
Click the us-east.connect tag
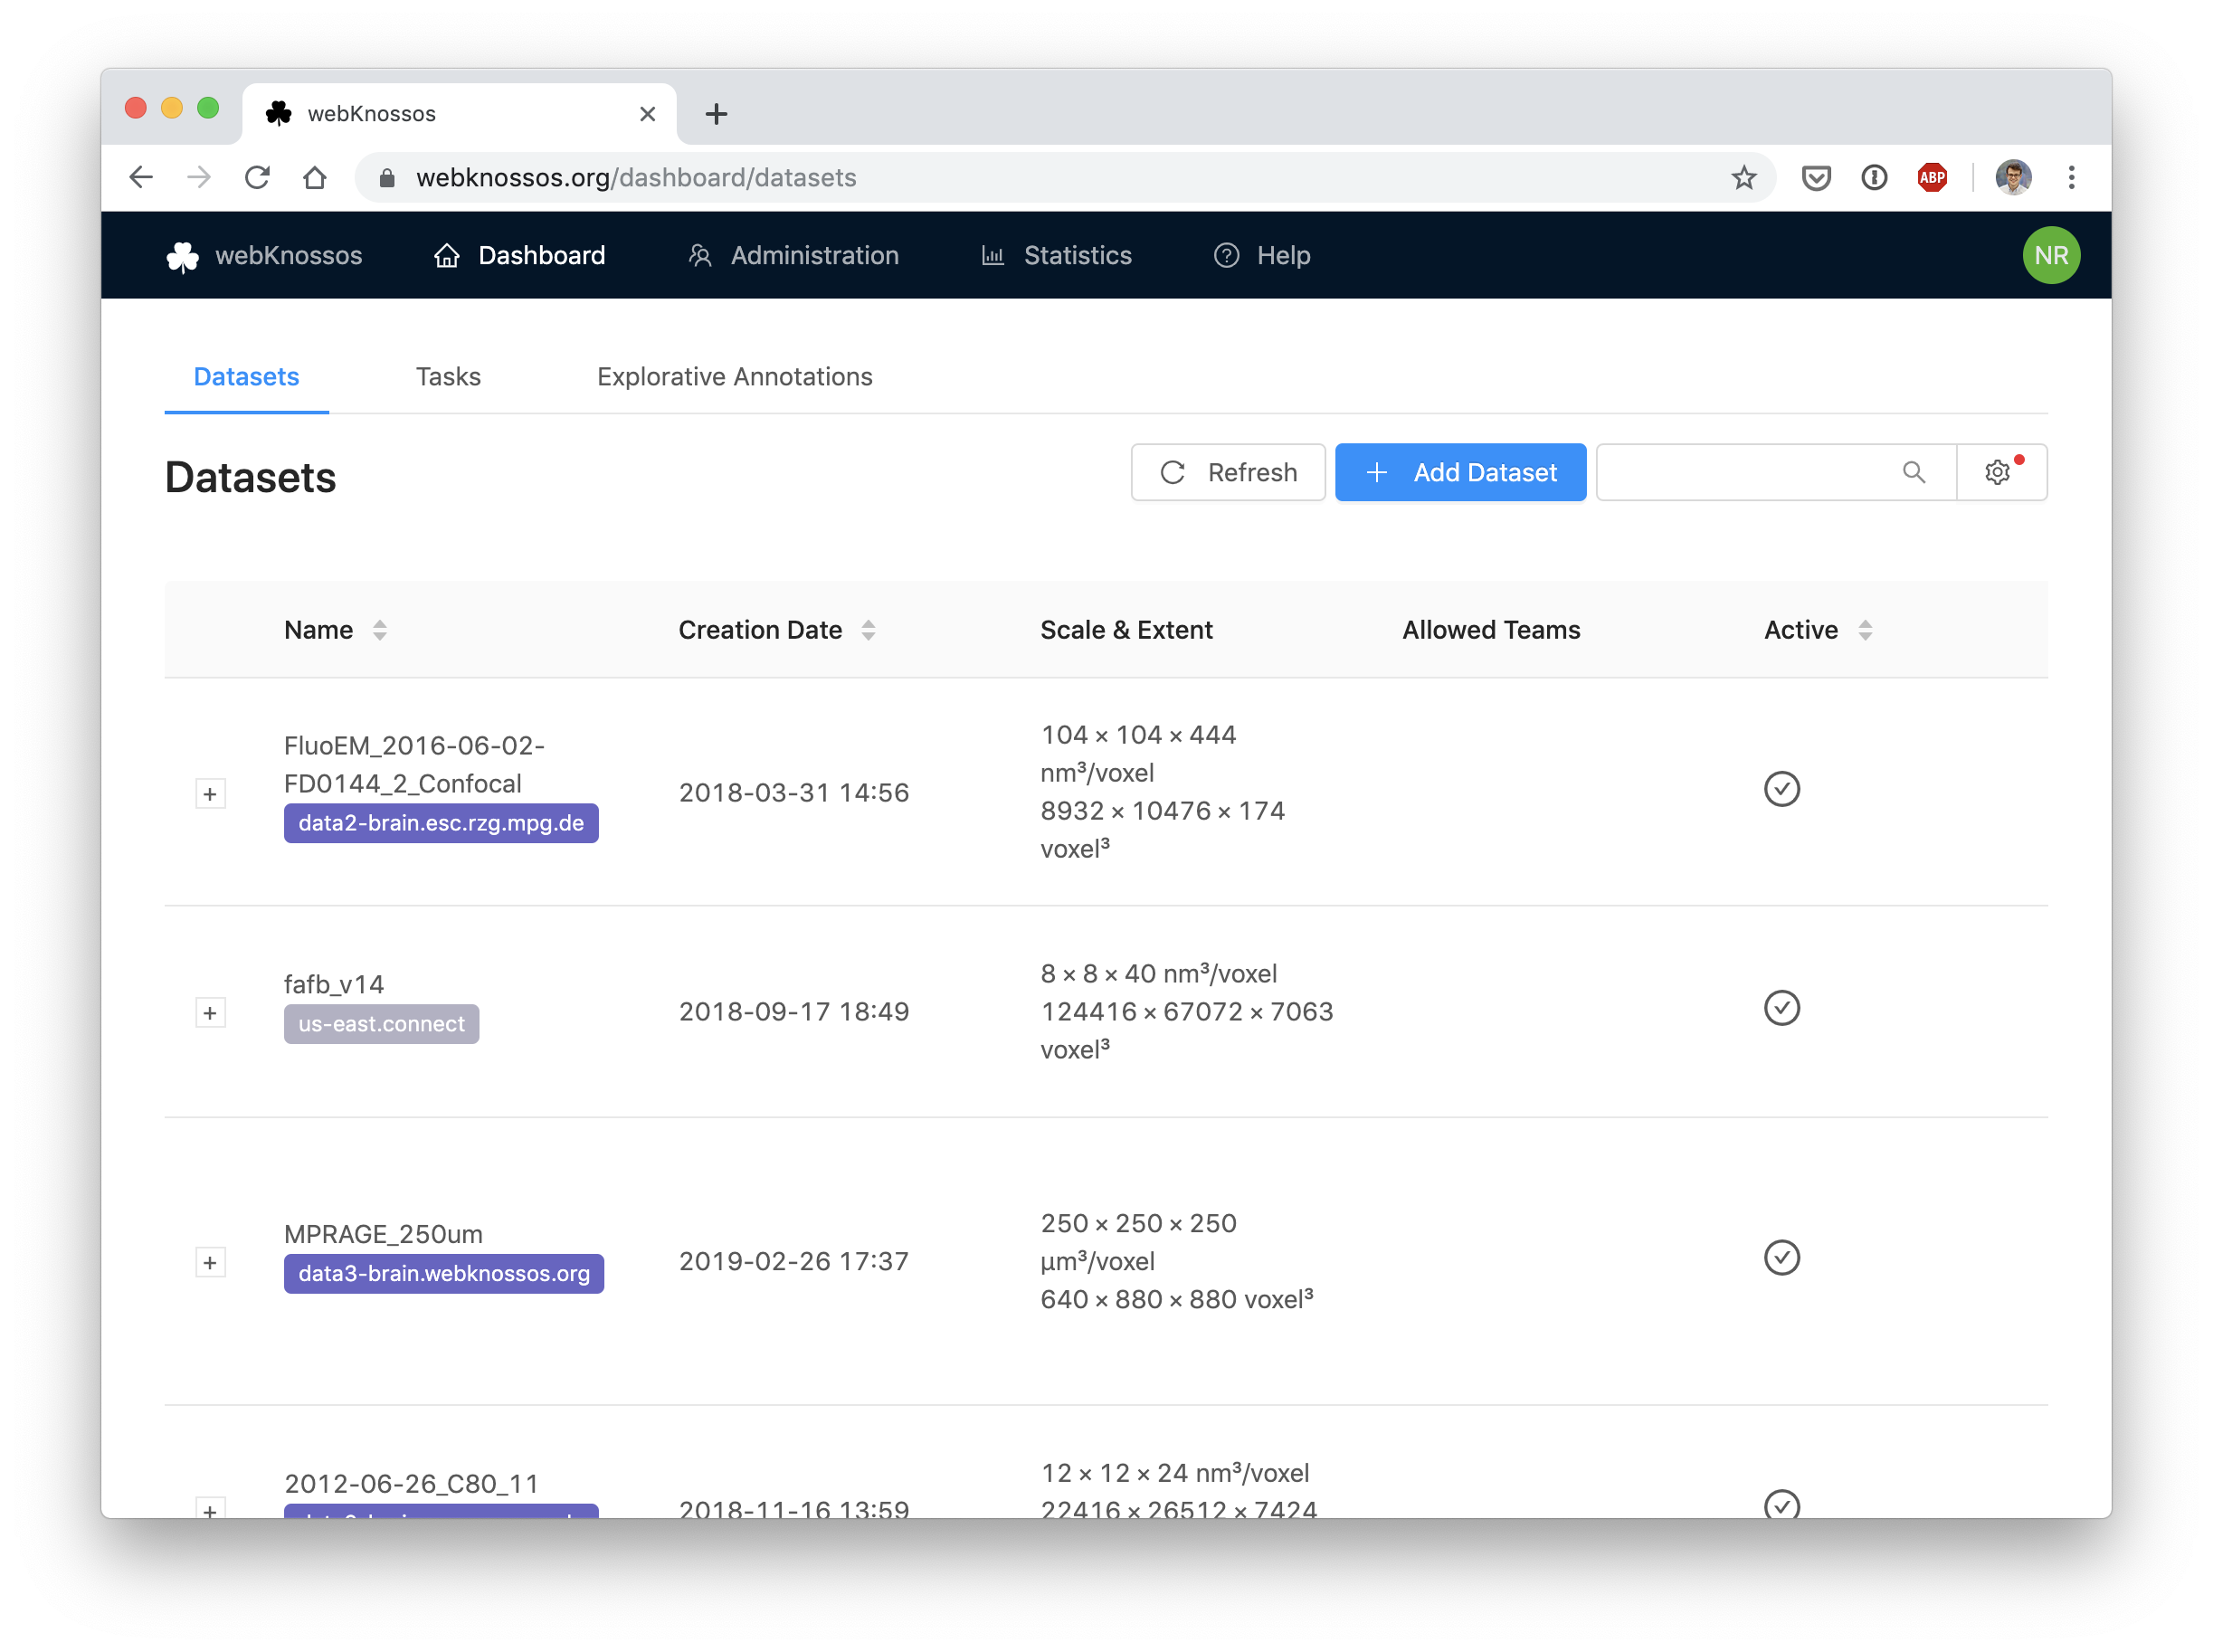pyautogui.click(x=381, y=1024)
